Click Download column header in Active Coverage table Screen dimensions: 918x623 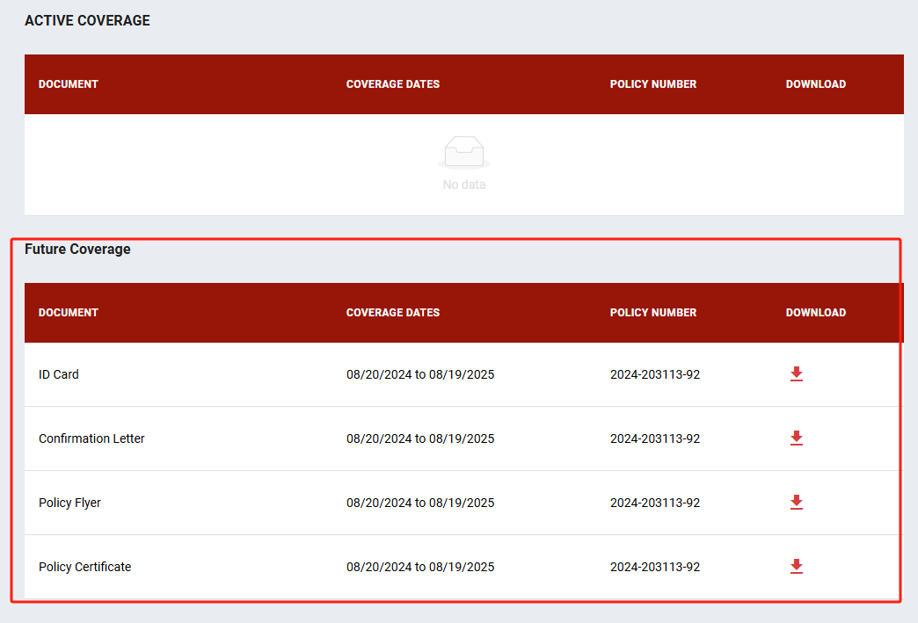tap(816, 84)
